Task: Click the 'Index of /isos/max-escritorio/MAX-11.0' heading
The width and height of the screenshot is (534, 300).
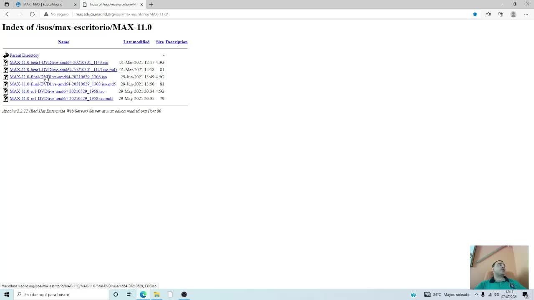Action: (77, 27)
